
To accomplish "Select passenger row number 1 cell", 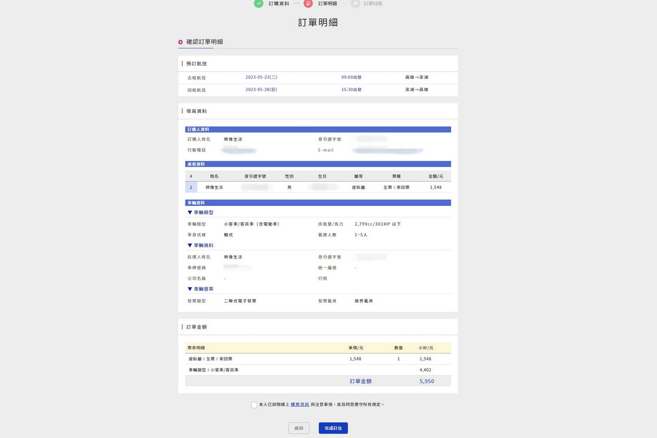I will pos(191,187).
